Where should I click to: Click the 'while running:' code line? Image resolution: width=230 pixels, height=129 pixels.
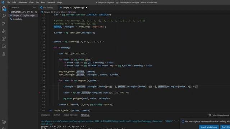[x=62, y=48]
